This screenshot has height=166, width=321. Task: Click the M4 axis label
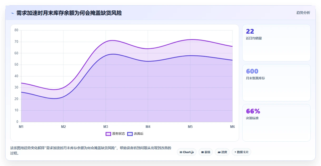pos(148,127)
